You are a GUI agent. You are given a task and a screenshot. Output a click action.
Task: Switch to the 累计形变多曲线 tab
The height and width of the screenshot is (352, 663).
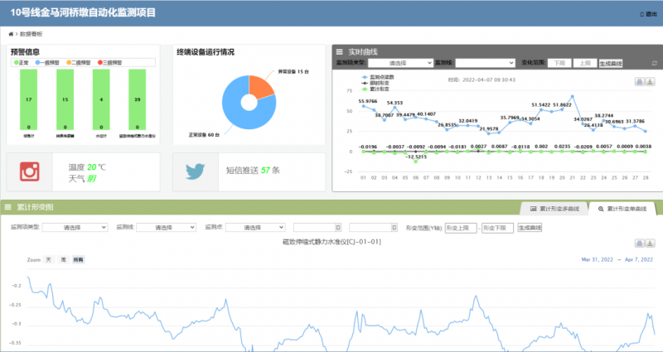[x=553, y=207]
